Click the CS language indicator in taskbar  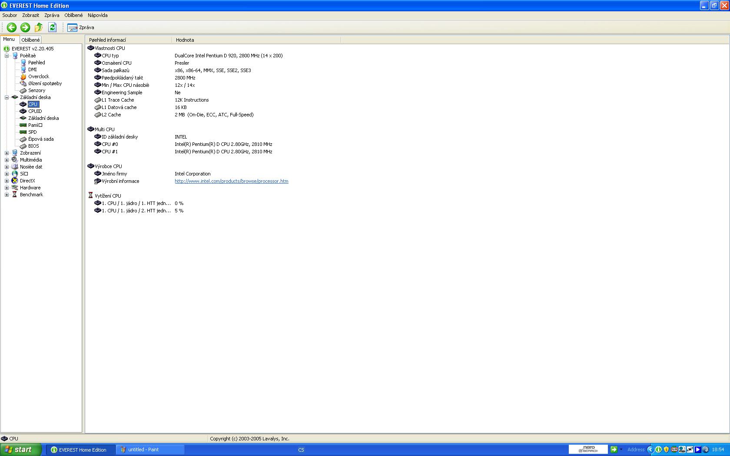301,450
